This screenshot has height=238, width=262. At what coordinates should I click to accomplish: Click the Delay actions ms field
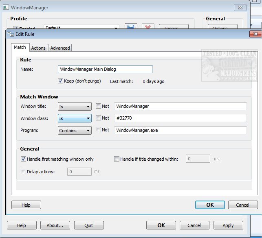click(x=79, y=172)
